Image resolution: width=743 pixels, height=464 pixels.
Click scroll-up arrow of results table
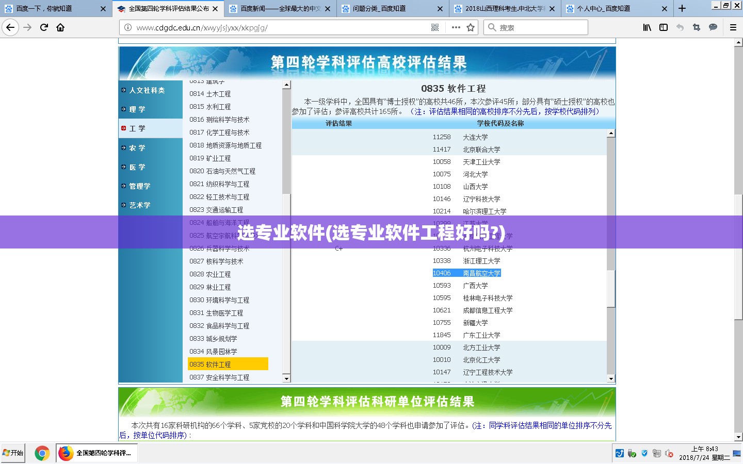611,133
